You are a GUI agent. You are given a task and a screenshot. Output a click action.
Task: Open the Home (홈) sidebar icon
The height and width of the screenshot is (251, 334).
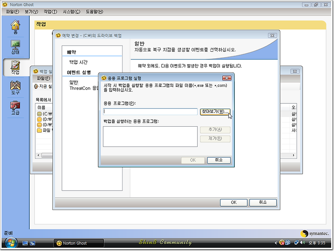pos(16,27)
